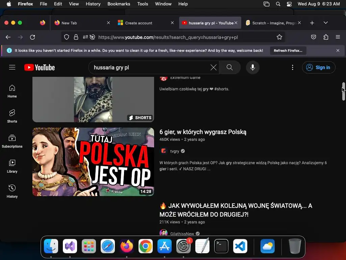346x260 pixels.
Task: Open a new tab with plus
Action: [312, 23]
